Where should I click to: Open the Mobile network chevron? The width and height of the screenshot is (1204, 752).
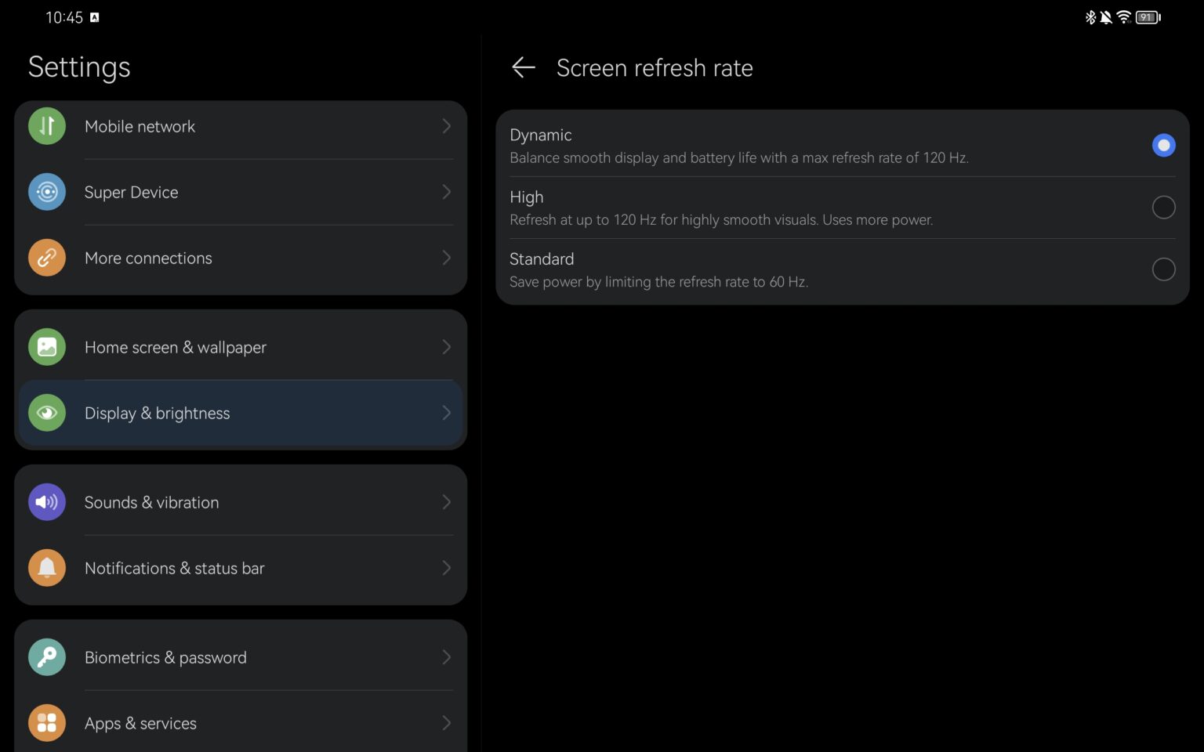point(446,126)
